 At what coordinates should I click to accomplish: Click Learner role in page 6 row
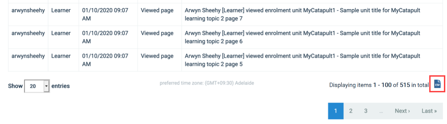61,33
